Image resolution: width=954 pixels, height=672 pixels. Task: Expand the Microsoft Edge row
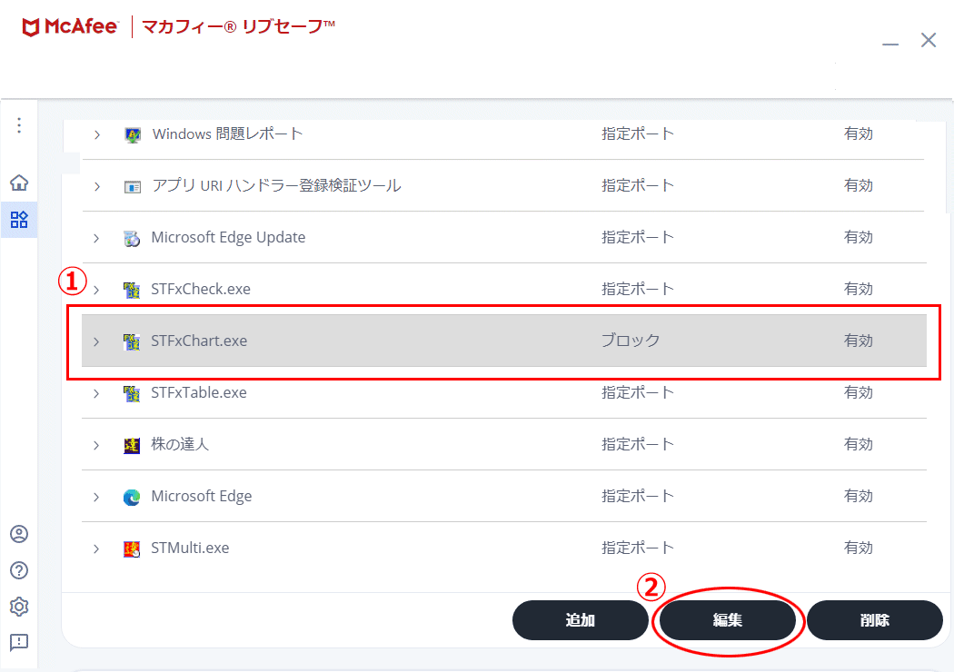tap(96, 497)
